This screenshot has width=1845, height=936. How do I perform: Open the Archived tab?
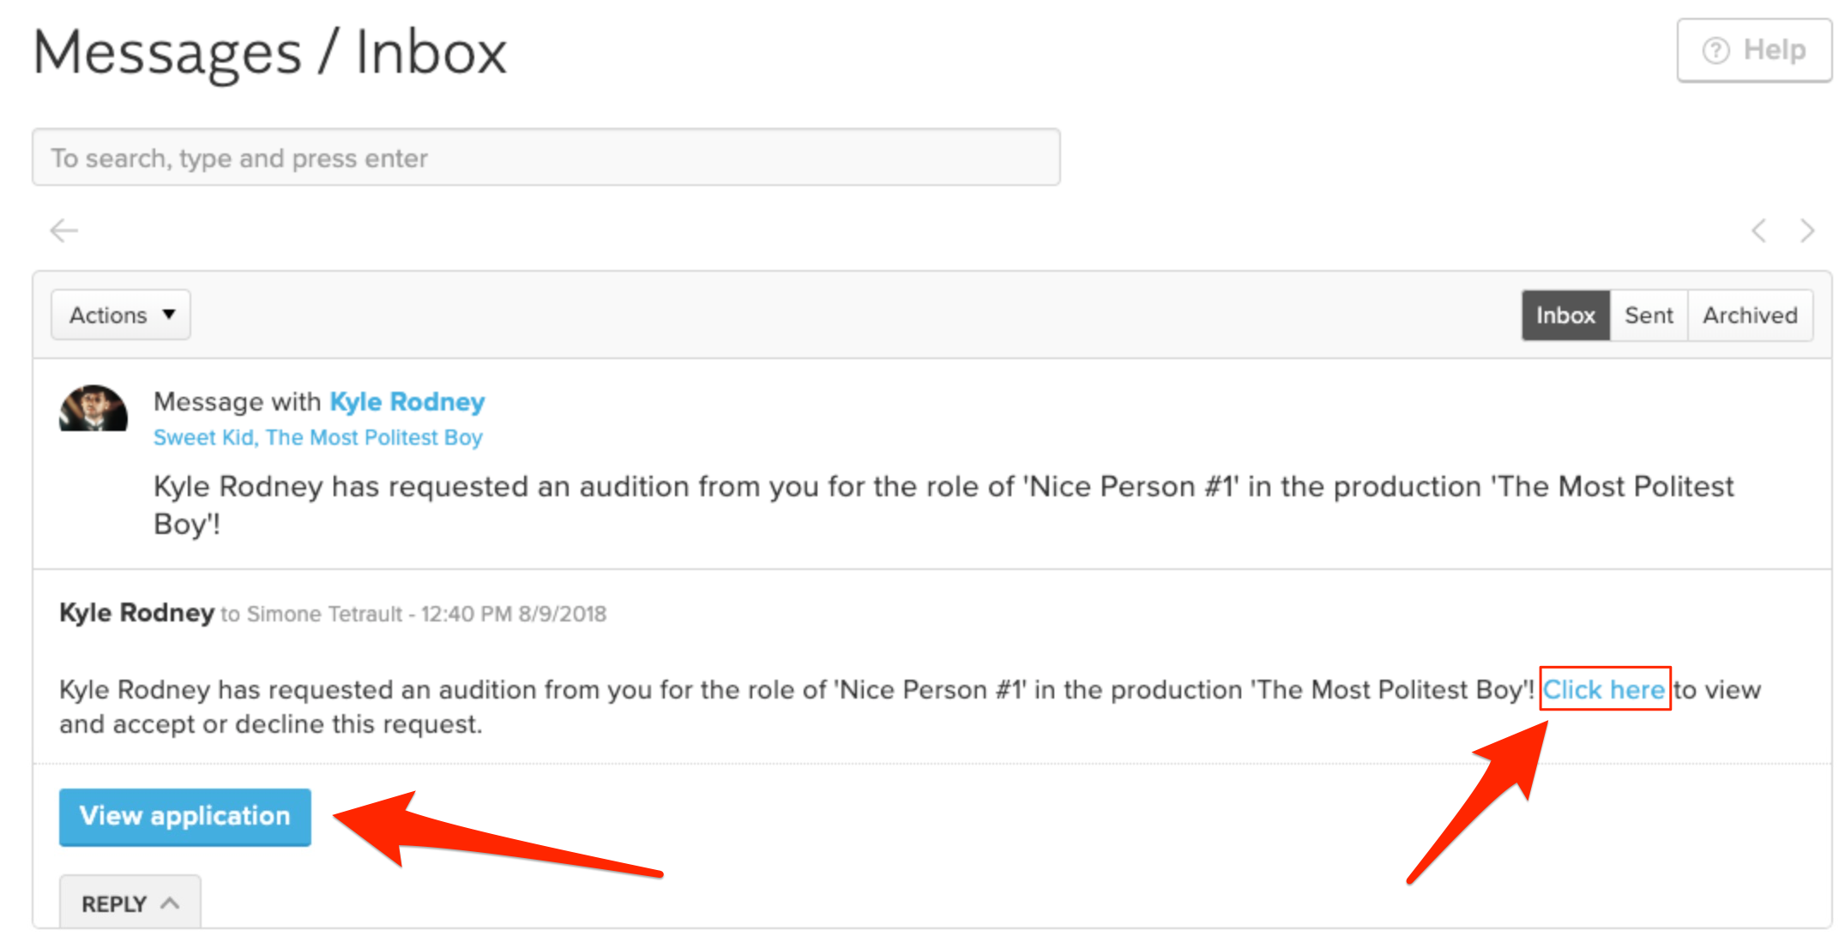1750,315
